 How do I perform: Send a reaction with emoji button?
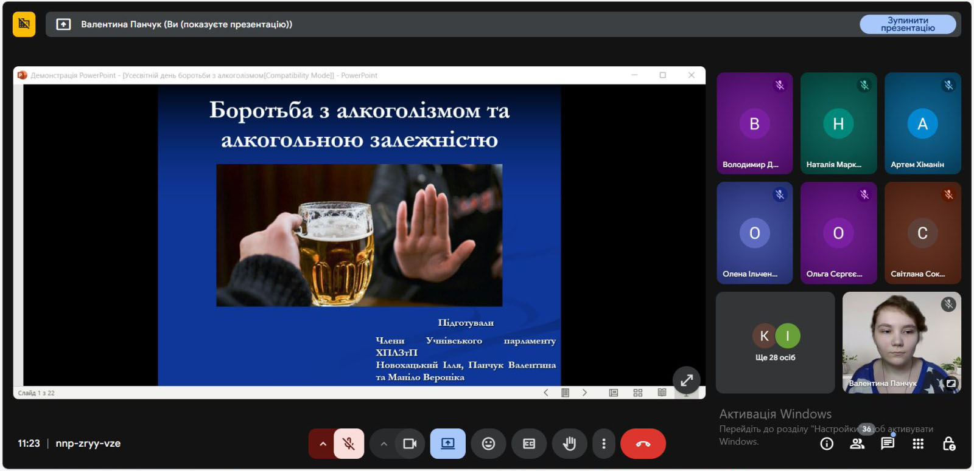coord(488,444)
